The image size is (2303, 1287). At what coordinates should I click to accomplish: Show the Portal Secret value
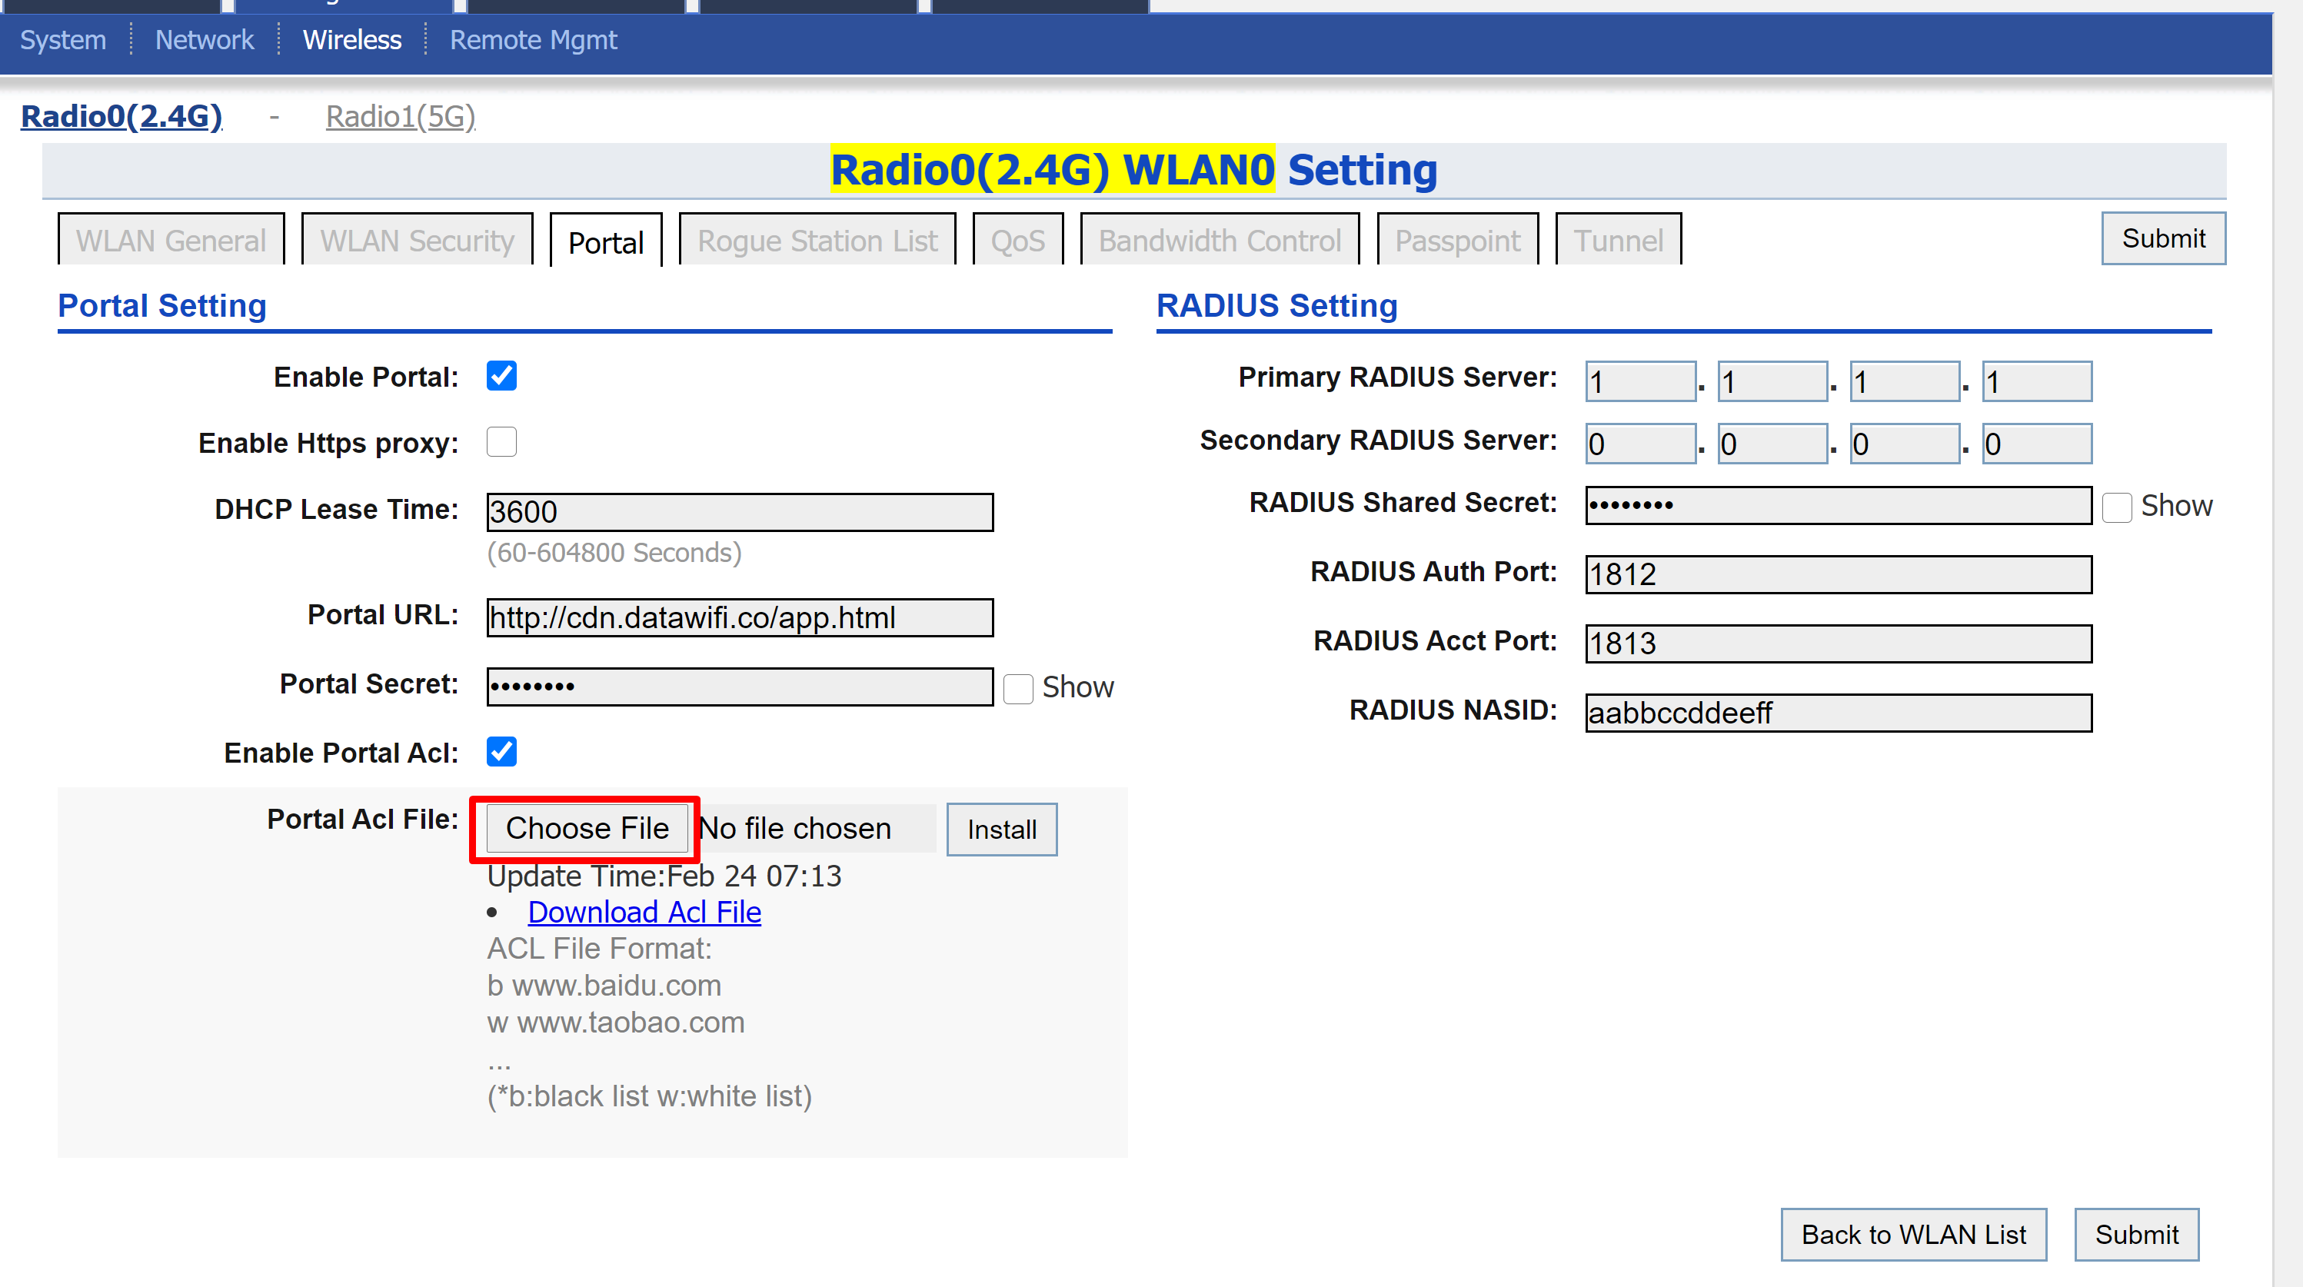pyautogui.click(x=1017, y=688)
